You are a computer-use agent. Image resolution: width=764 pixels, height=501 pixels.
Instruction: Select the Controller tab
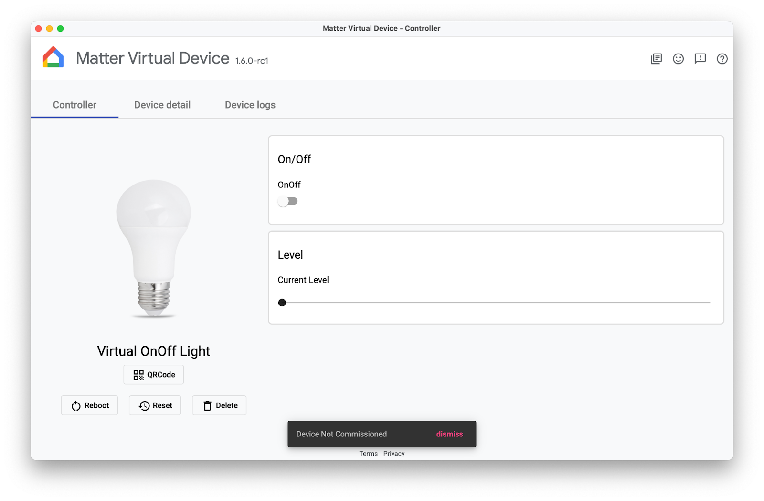(74, 105)
